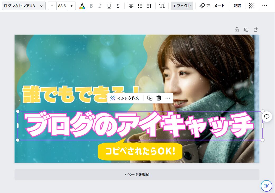
Task: Open line spacing options
Action: pyautogui.click(x=149, y=6)
